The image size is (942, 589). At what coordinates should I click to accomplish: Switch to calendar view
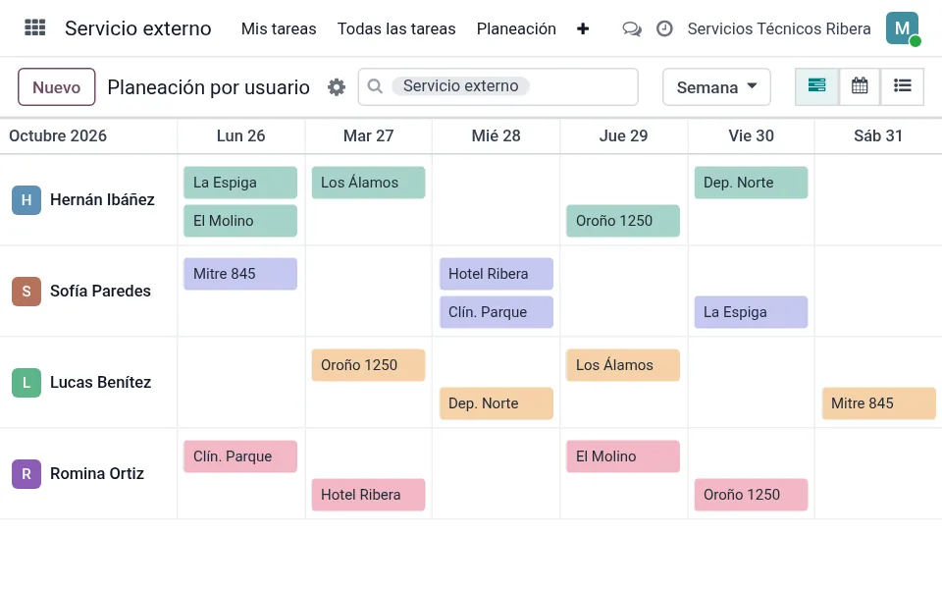[x=860, y=86]
